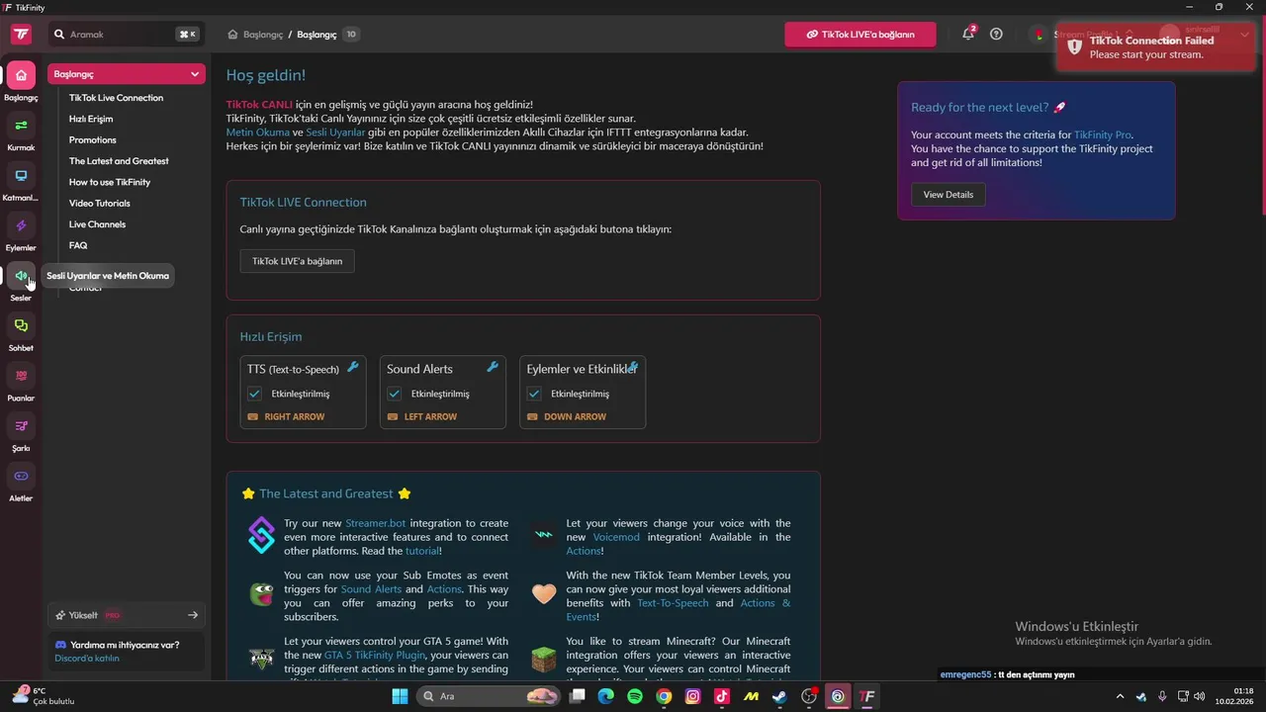Toggle Eylemler ve Etkinlikler Etkinleştirilmiş checkbox

534,394
